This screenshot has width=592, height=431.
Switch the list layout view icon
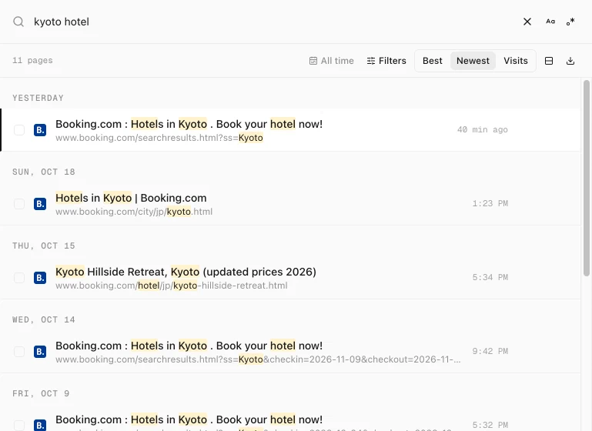tap(549, 61)
